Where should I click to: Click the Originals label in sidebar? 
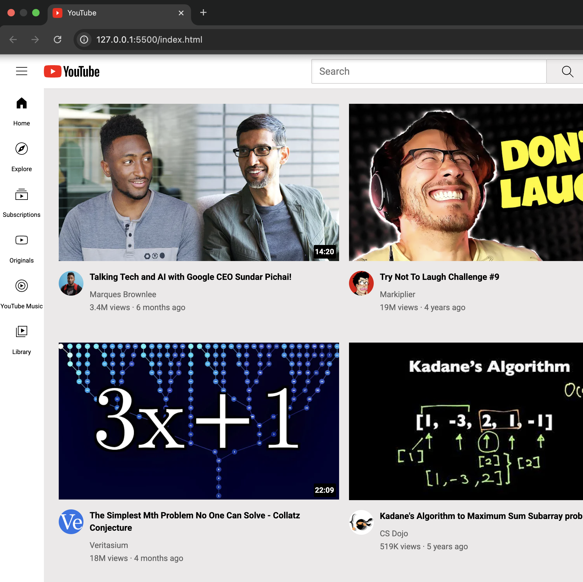pos(22,260)
